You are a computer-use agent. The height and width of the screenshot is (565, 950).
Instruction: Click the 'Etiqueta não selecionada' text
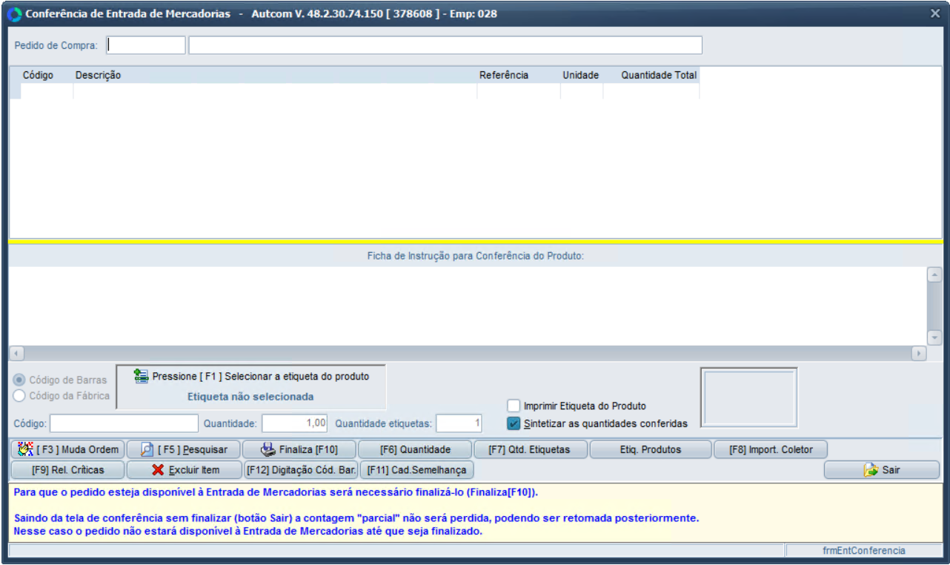click(250, 397)
